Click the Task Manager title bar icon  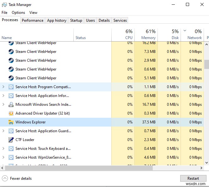point(4,5)
